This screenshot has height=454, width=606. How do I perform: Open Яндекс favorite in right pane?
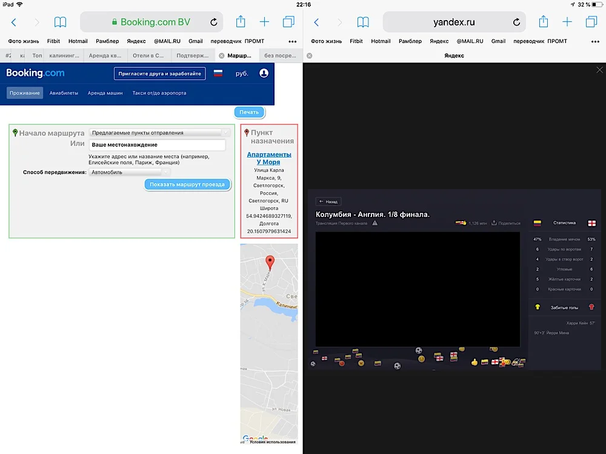point(439,41)
